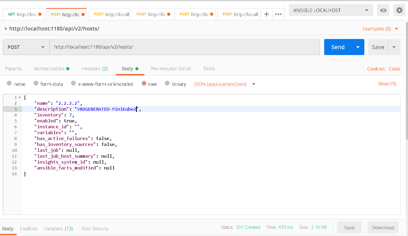The width and height of the screenshot is (408, 236).
Task: Expand the request name disclosure triangle
Action: click(x=6, y=29)
